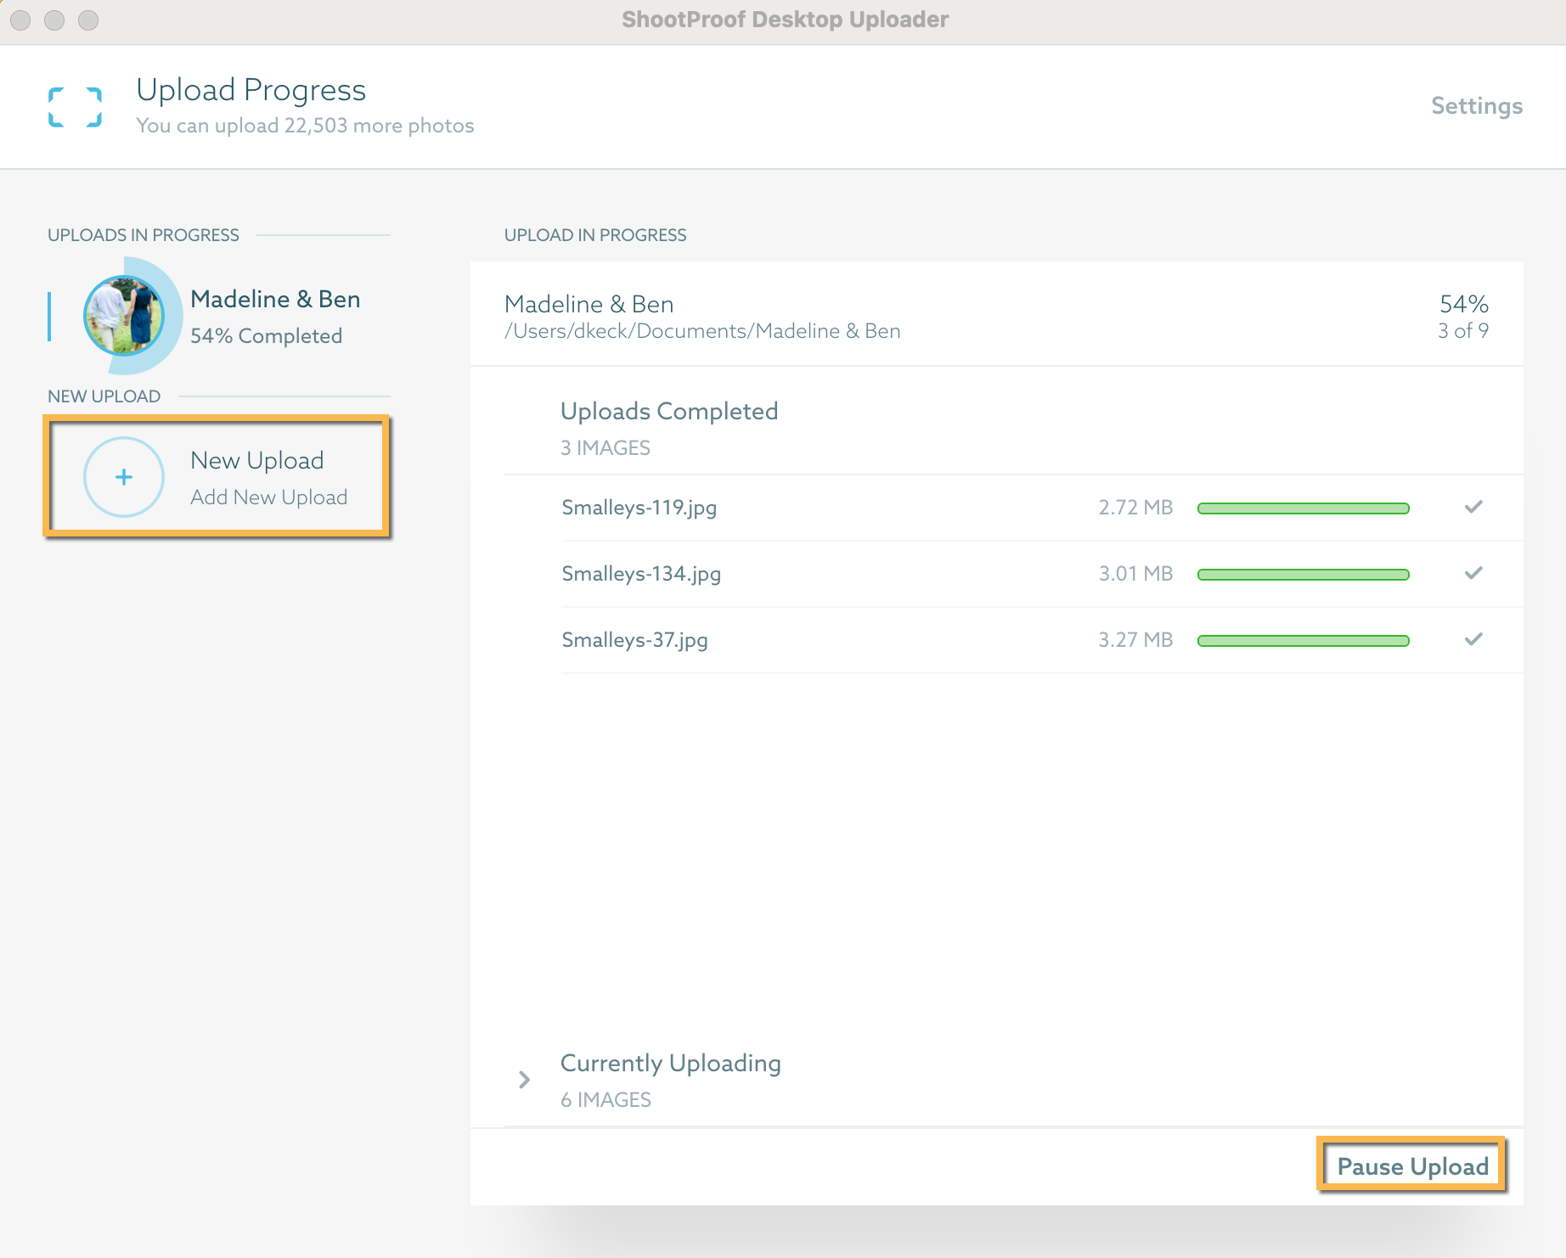Select the Smalleys-37.jpg file name

click(x=634, y=640)
